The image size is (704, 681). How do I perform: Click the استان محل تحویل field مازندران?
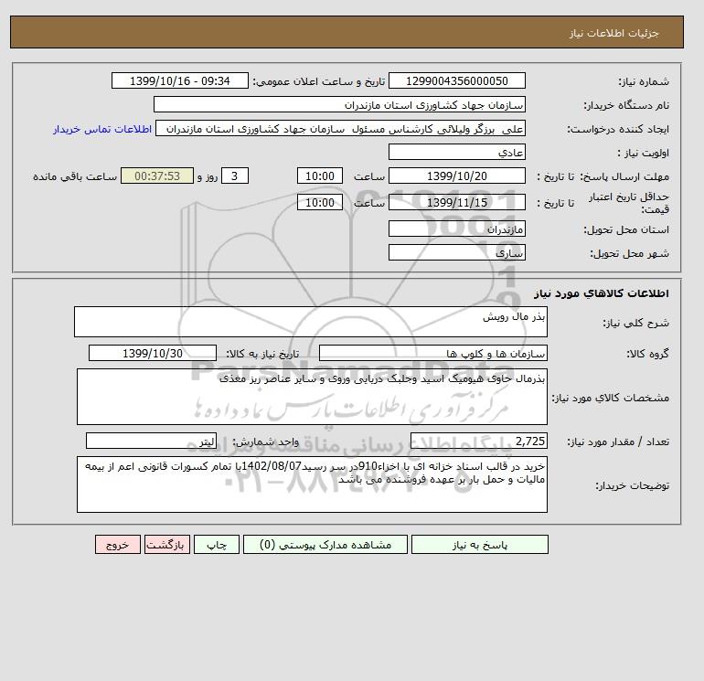pos(456,229)
